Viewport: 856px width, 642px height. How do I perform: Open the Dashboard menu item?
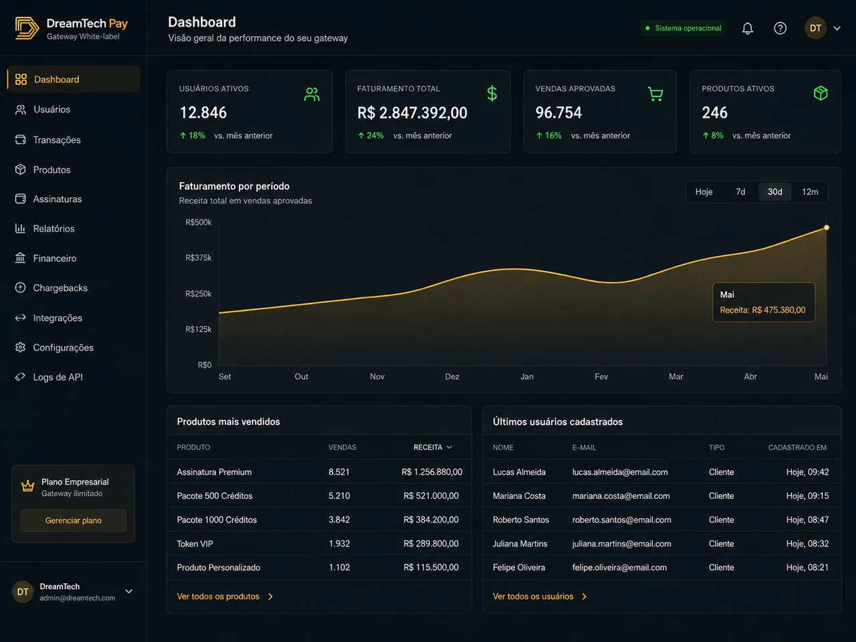click(x=74, y=80)
